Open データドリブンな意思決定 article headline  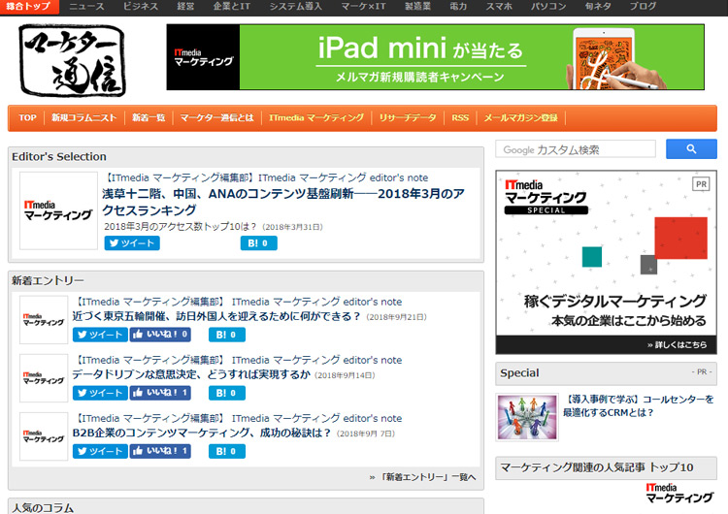coord(191,374)
